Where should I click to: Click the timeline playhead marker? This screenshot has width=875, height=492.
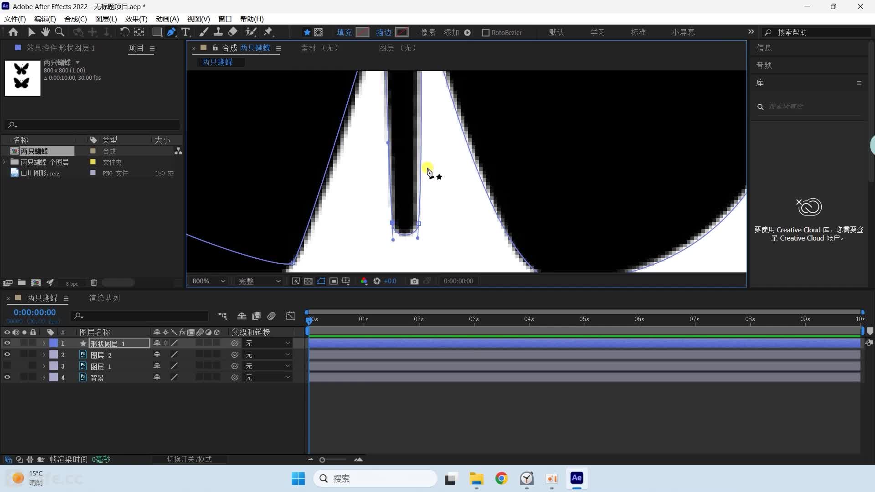pos(308,318)
